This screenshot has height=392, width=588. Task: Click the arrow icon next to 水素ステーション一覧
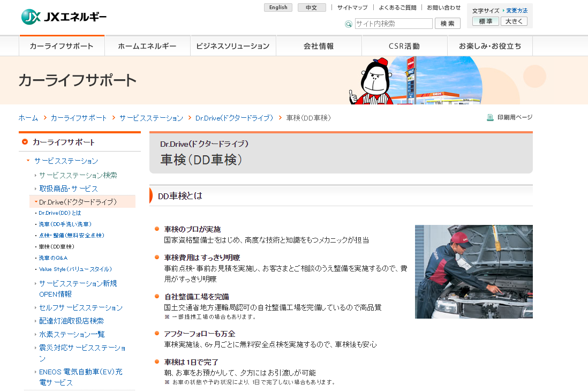click(x=36, y=335)
